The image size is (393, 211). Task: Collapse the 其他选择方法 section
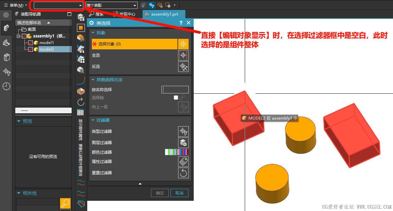pos(93,80)
